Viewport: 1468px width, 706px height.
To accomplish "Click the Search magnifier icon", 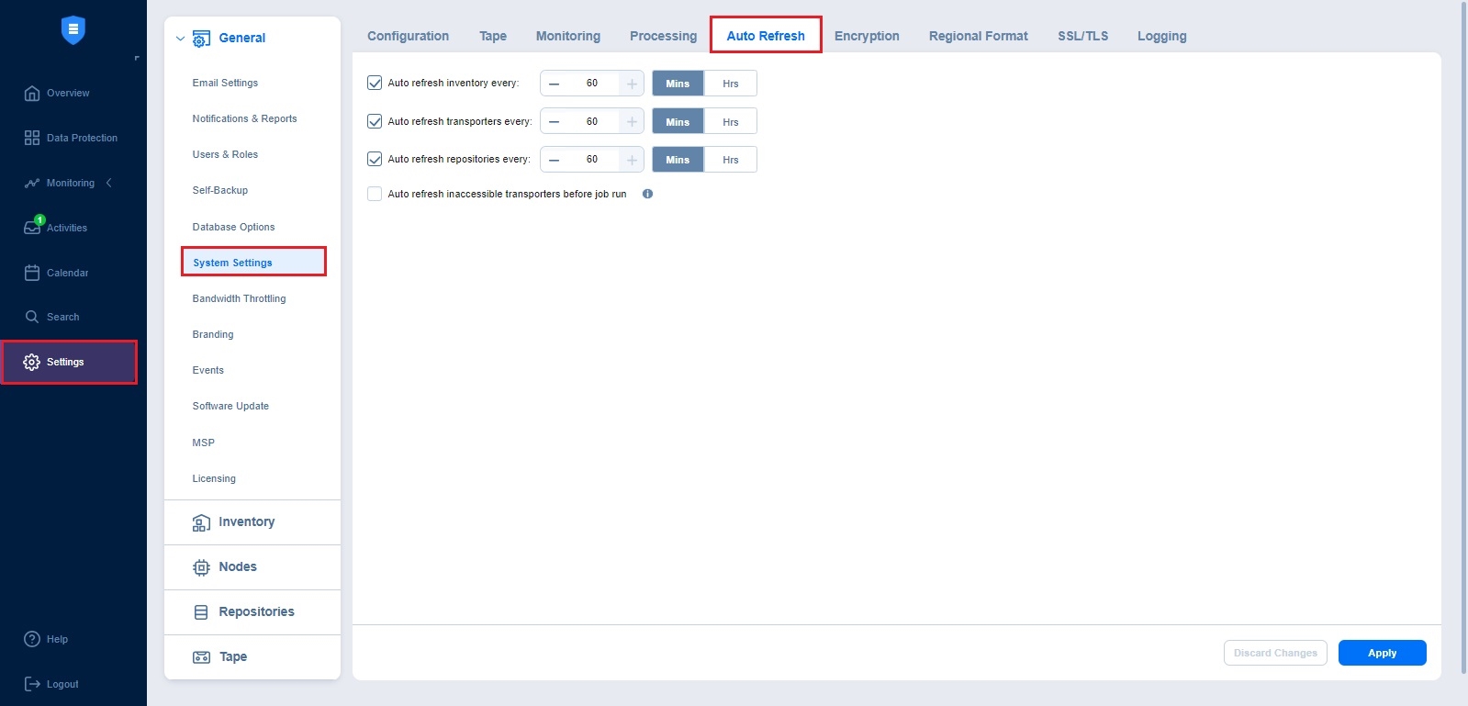I will click(x=32, y=317).
